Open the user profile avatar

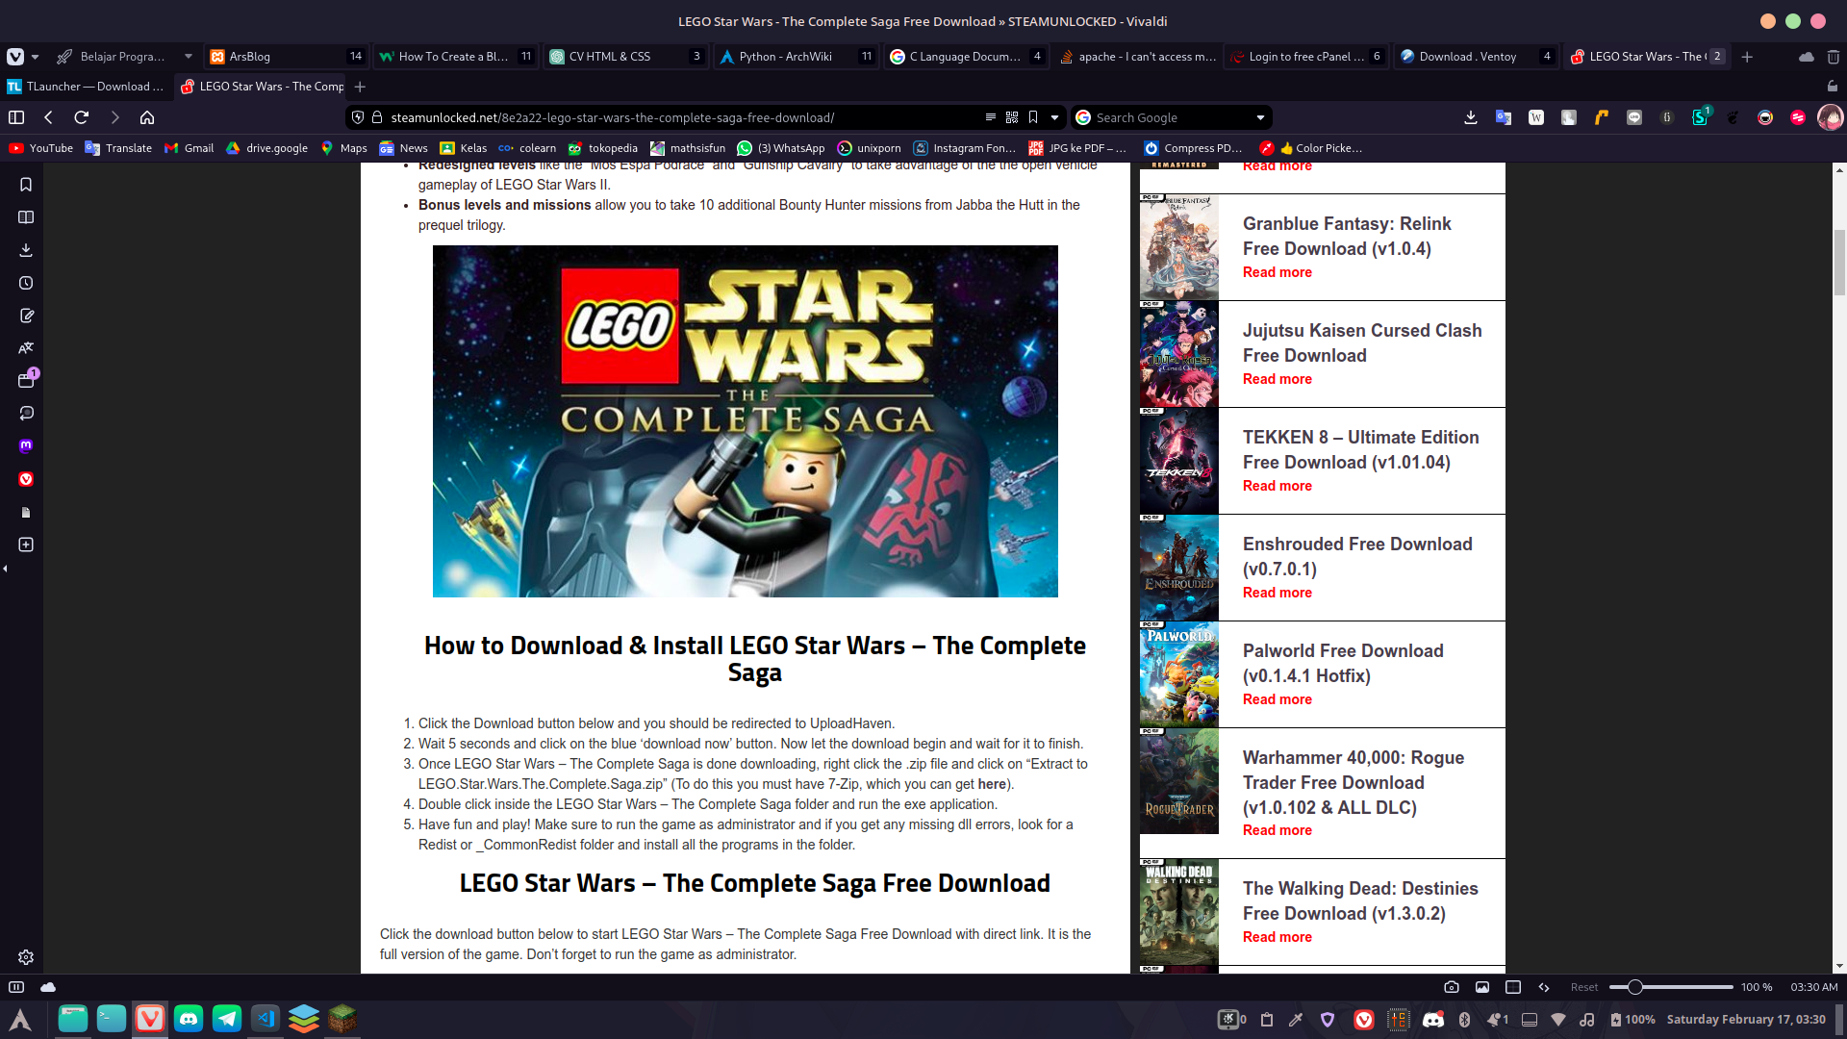click(x=1830, y=117)
